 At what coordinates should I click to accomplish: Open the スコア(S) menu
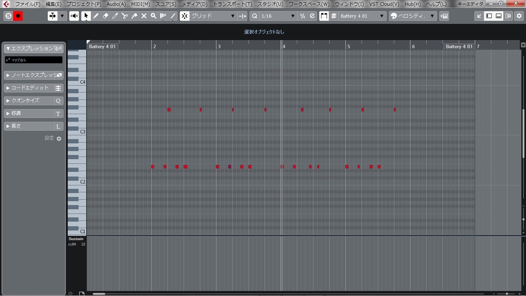pos(166,4)
